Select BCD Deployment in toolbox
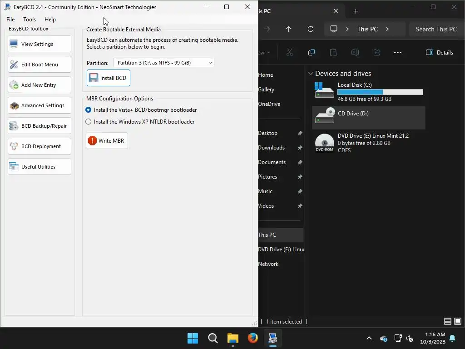The width and height of the screenshot is (465, 349). [40, 146]
